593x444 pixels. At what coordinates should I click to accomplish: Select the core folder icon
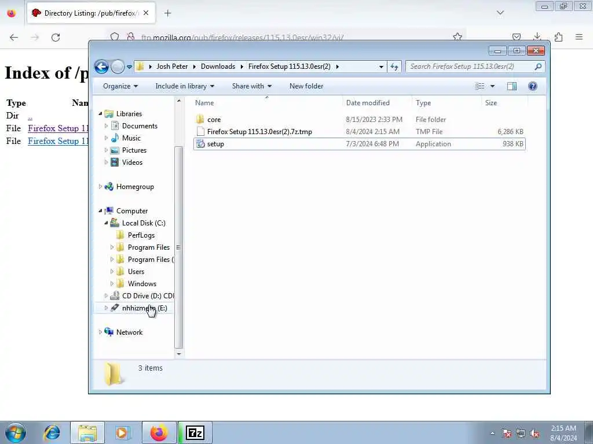click(x=200, y=119)
